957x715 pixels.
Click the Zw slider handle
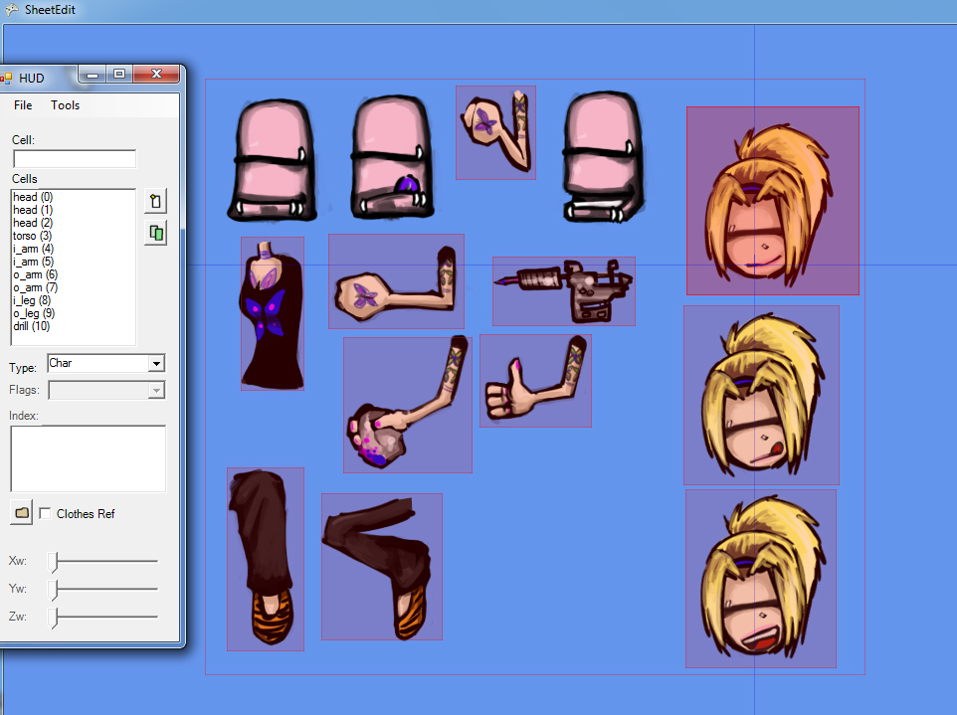click(x=53, y=618)
